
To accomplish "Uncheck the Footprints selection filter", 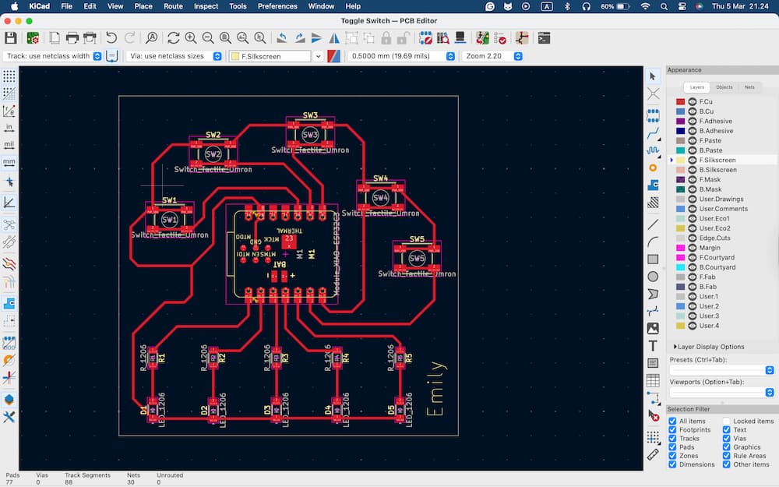I will coord(673,430).
